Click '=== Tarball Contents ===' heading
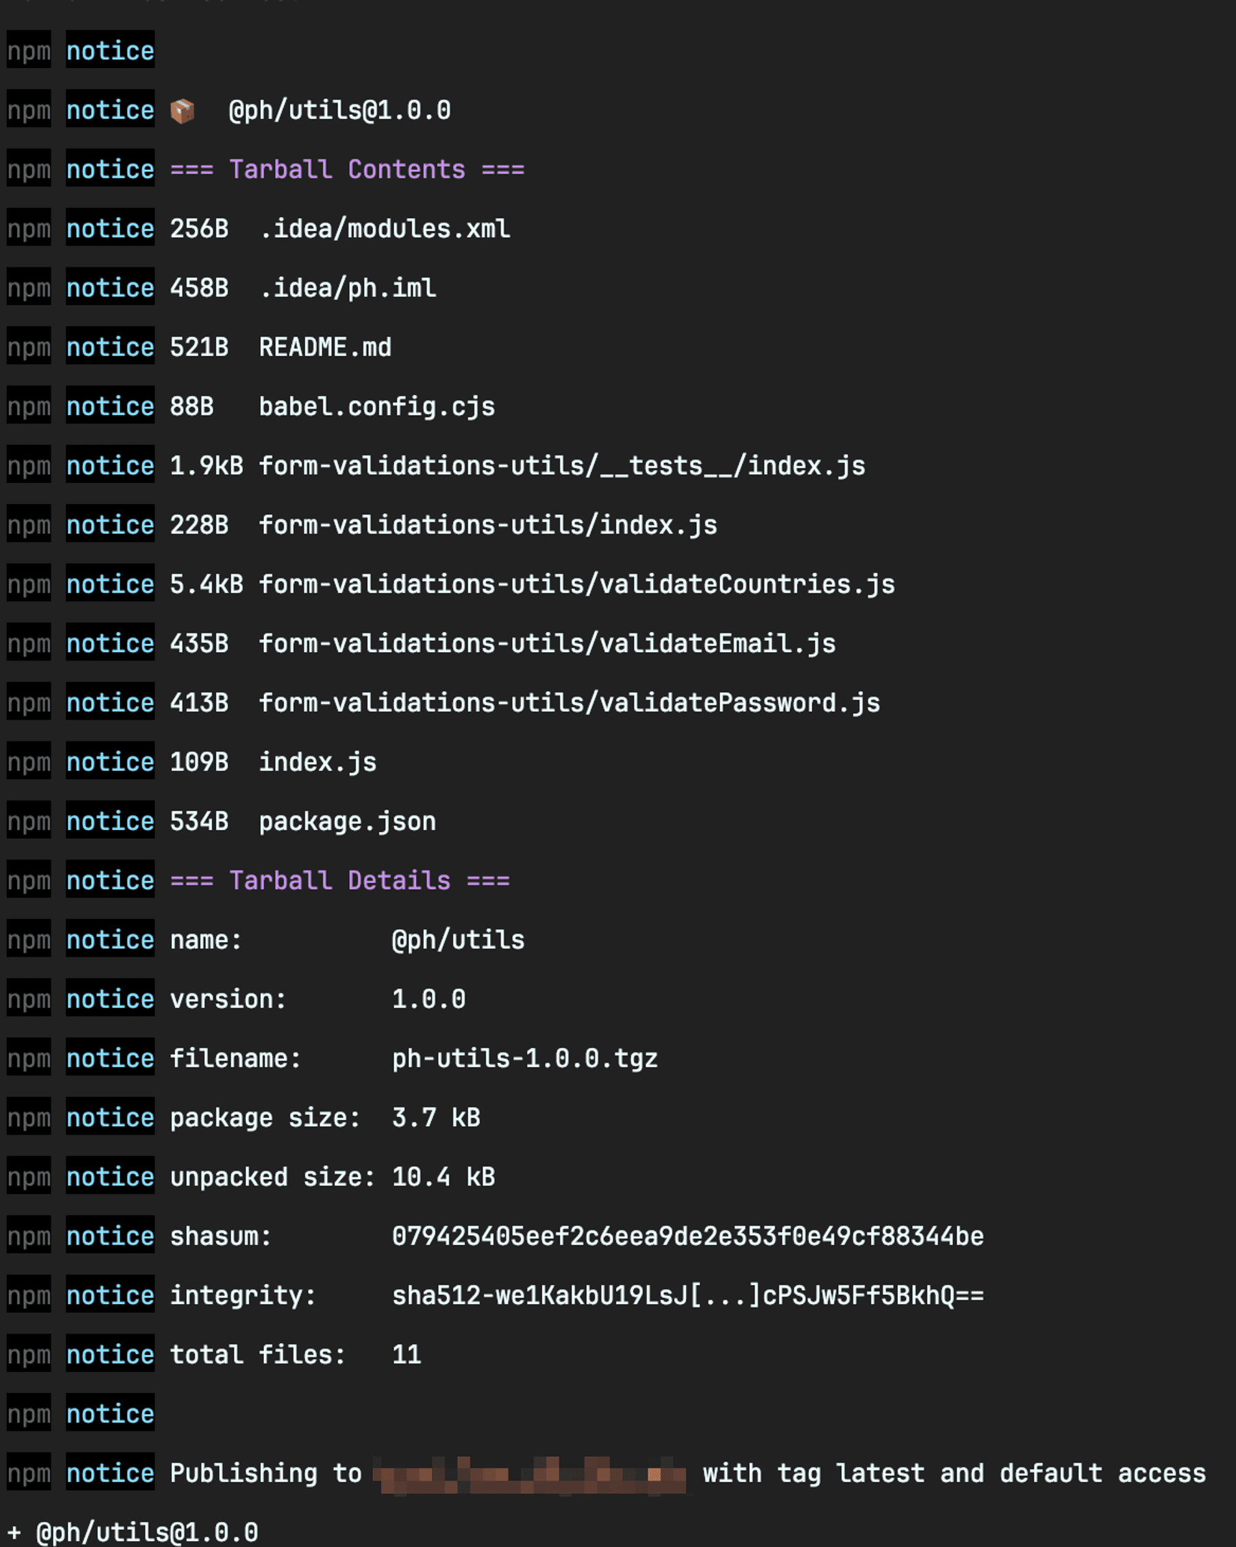1236x1547 pixels. (347, 169)
